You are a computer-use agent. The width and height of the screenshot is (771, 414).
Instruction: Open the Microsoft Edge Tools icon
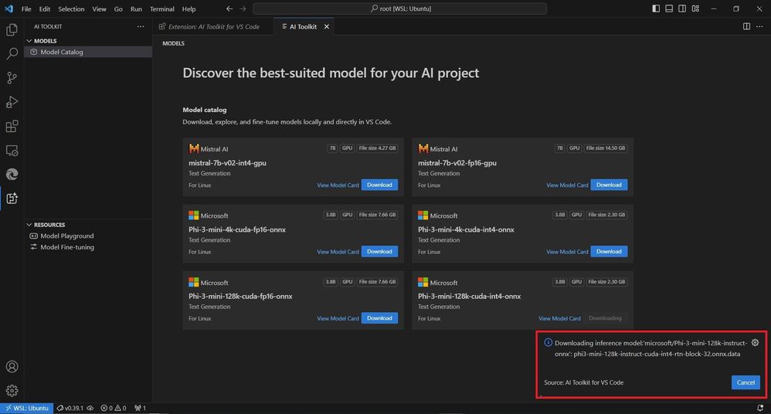(x=12, y=174)
